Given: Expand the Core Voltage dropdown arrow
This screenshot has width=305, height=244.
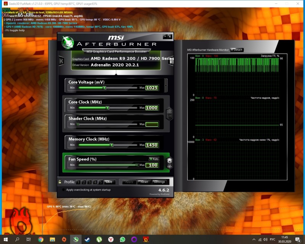Looking at the screenshot, I should (166, 86).
